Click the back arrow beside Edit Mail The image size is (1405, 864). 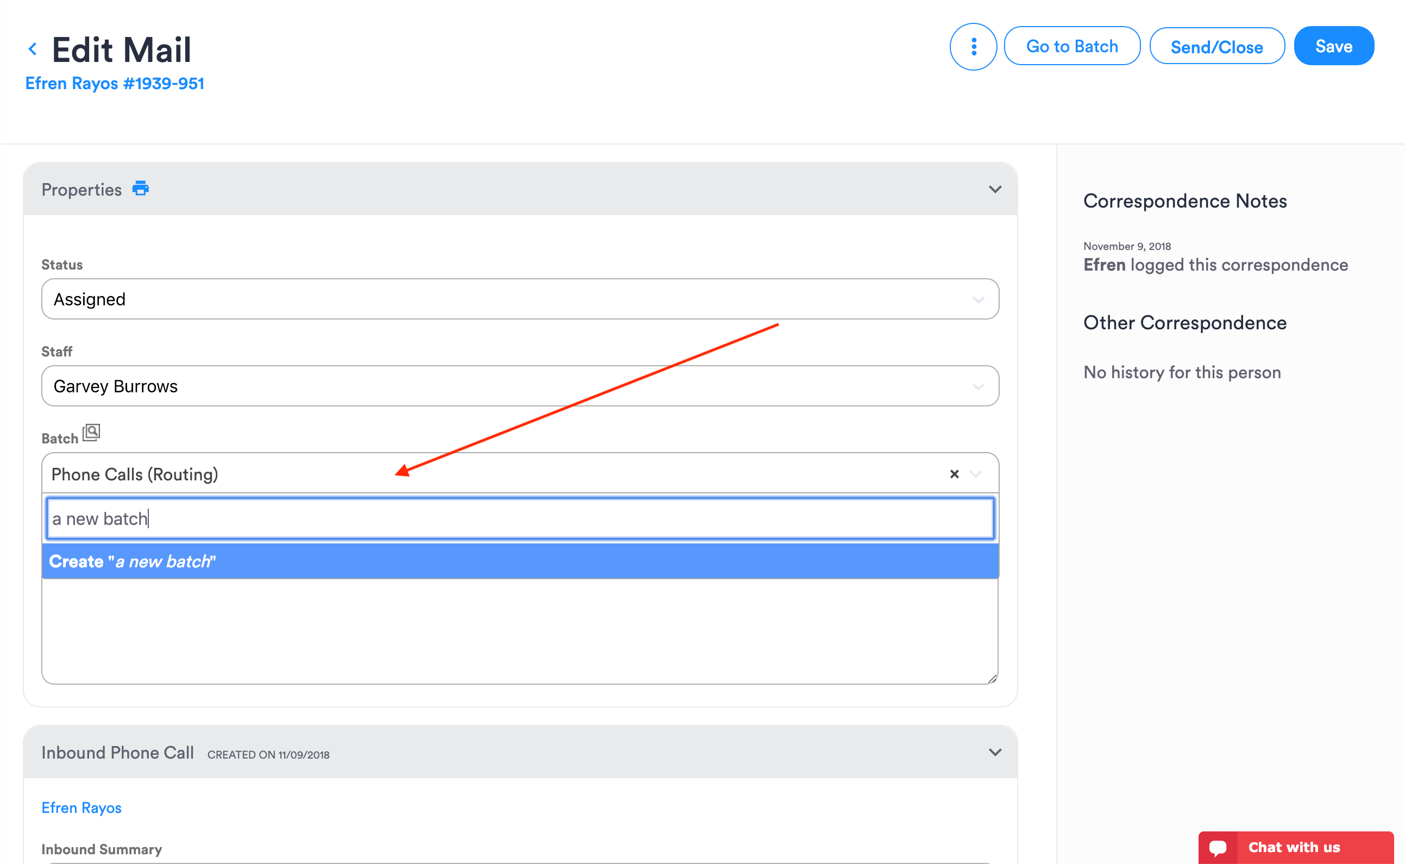coord(33,48)
